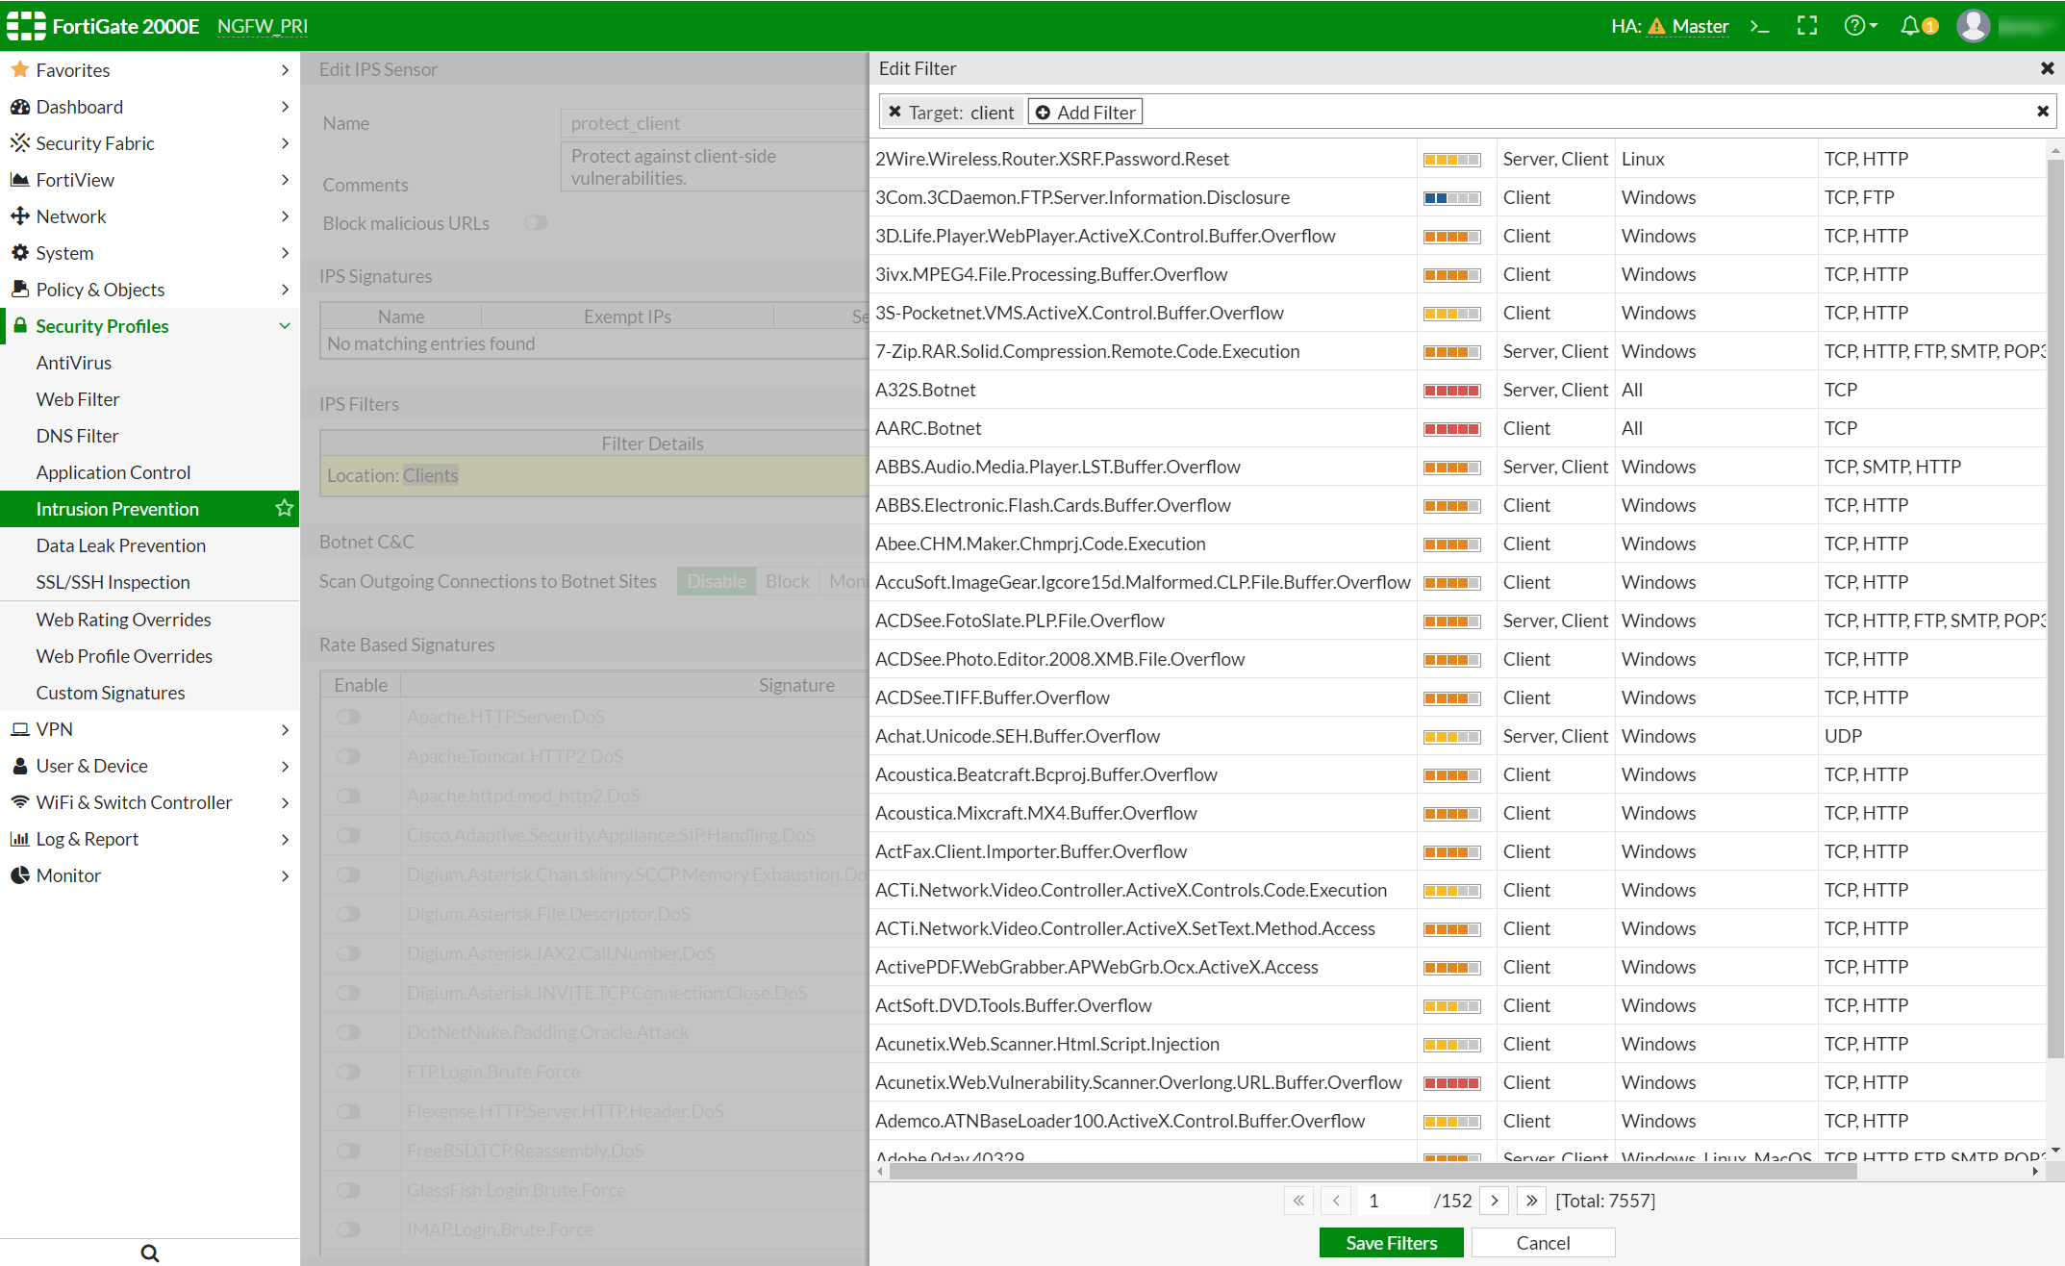Open the CLI console icon
2065x1266 pixels.
click(1759, 26)
